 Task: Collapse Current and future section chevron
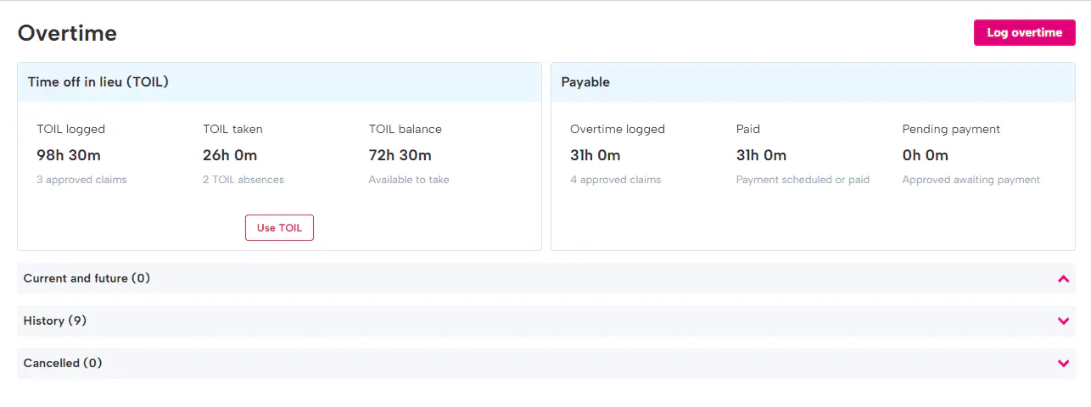[x=1063, y=278]
